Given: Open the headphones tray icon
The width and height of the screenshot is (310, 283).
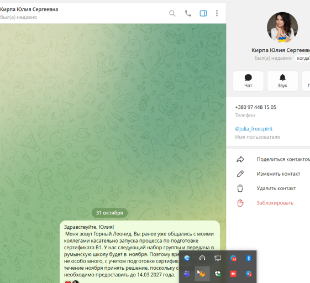Looking at the screenshot, I should (x=202, y=258).
